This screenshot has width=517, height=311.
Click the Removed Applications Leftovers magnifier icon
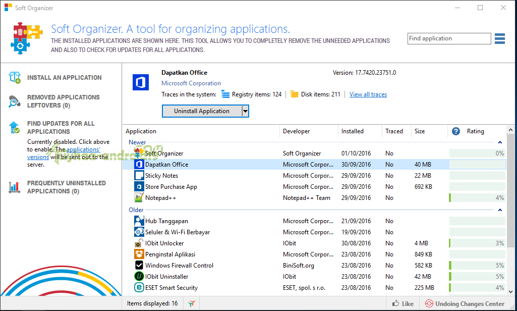[15, 101]
